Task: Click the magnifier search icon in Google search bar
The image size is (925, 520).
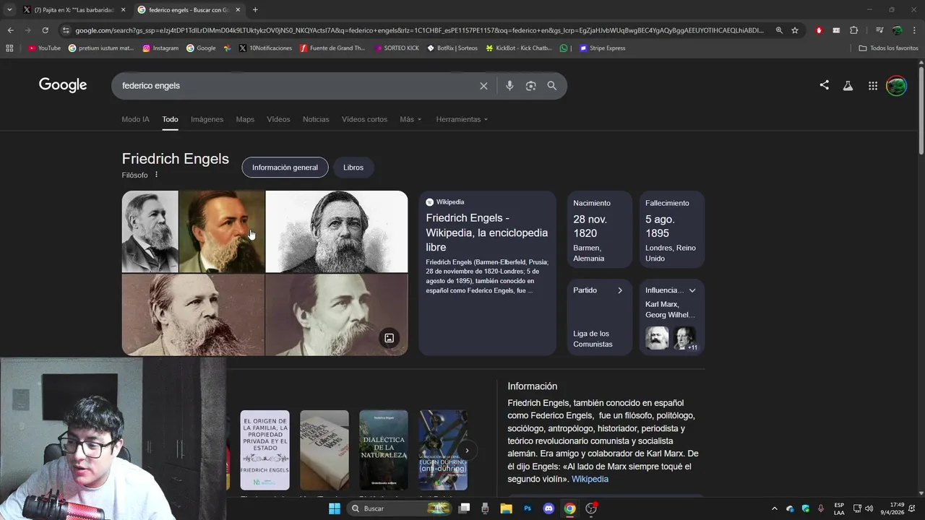Action: coord(552,86)
